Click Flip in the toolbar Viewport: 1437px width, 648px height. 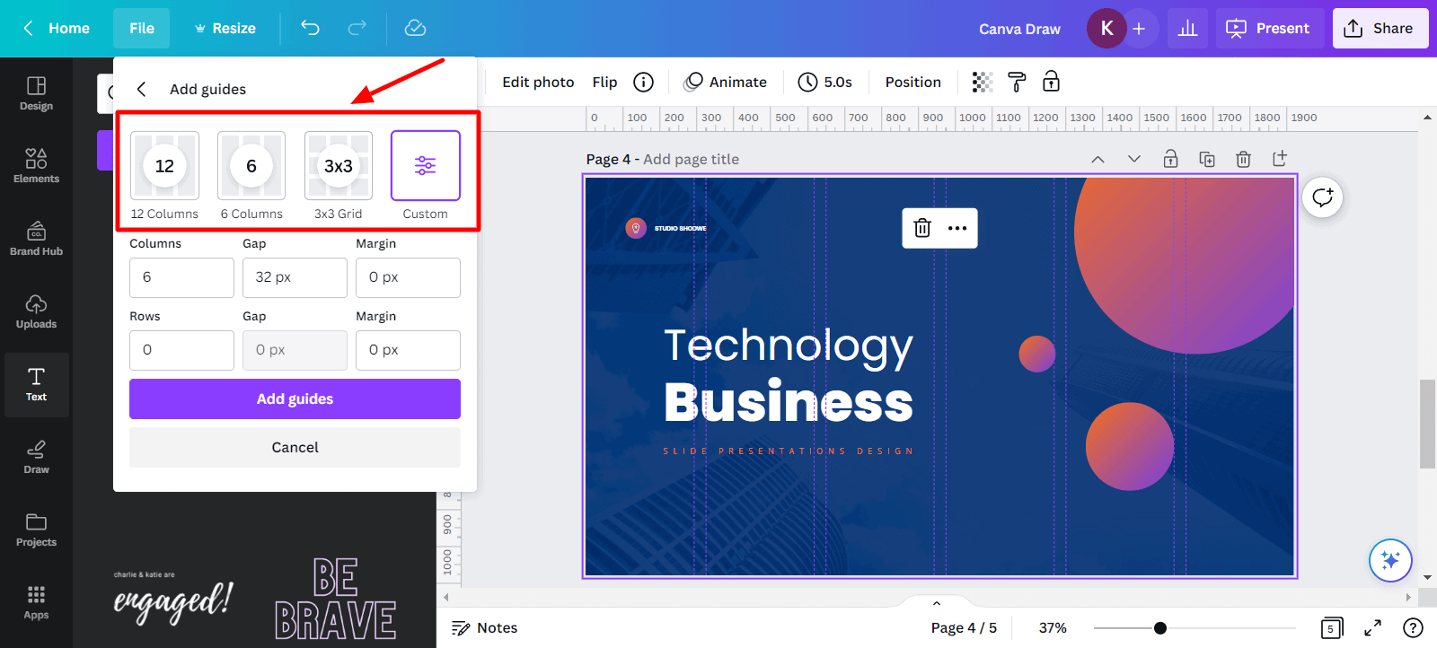coord(604,82)
